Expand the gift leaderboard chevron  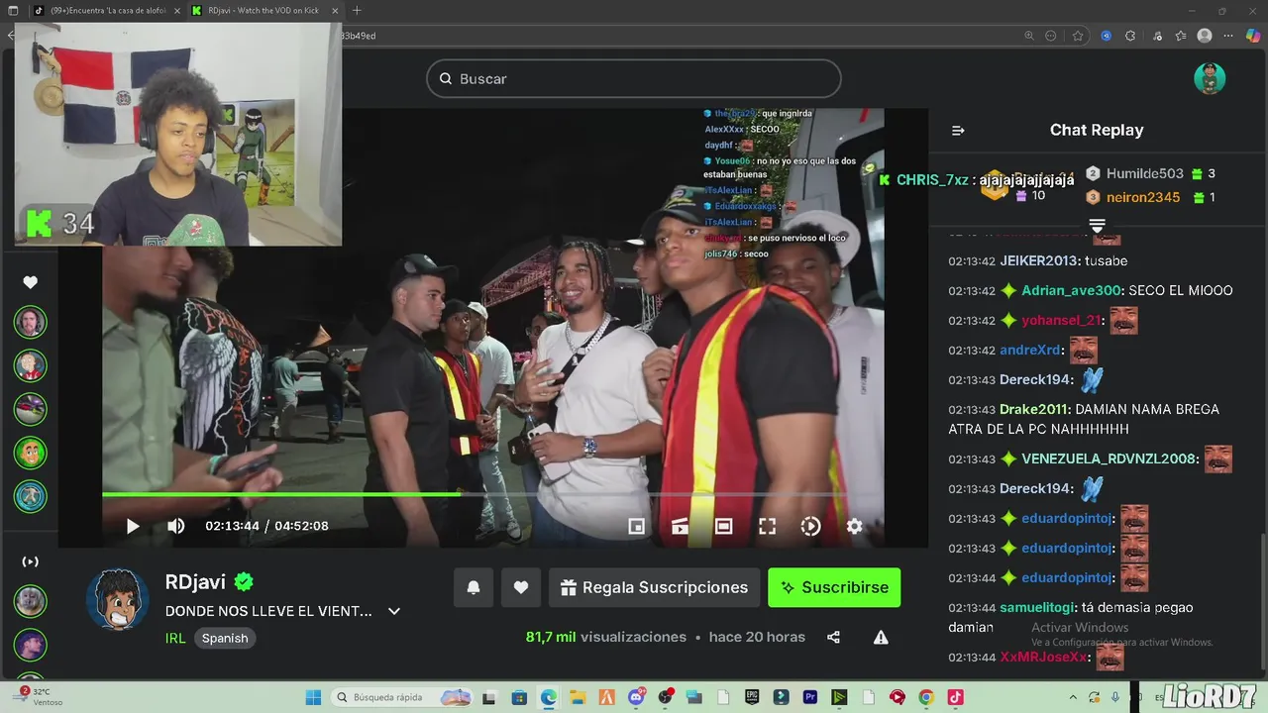coord(1097,225)
